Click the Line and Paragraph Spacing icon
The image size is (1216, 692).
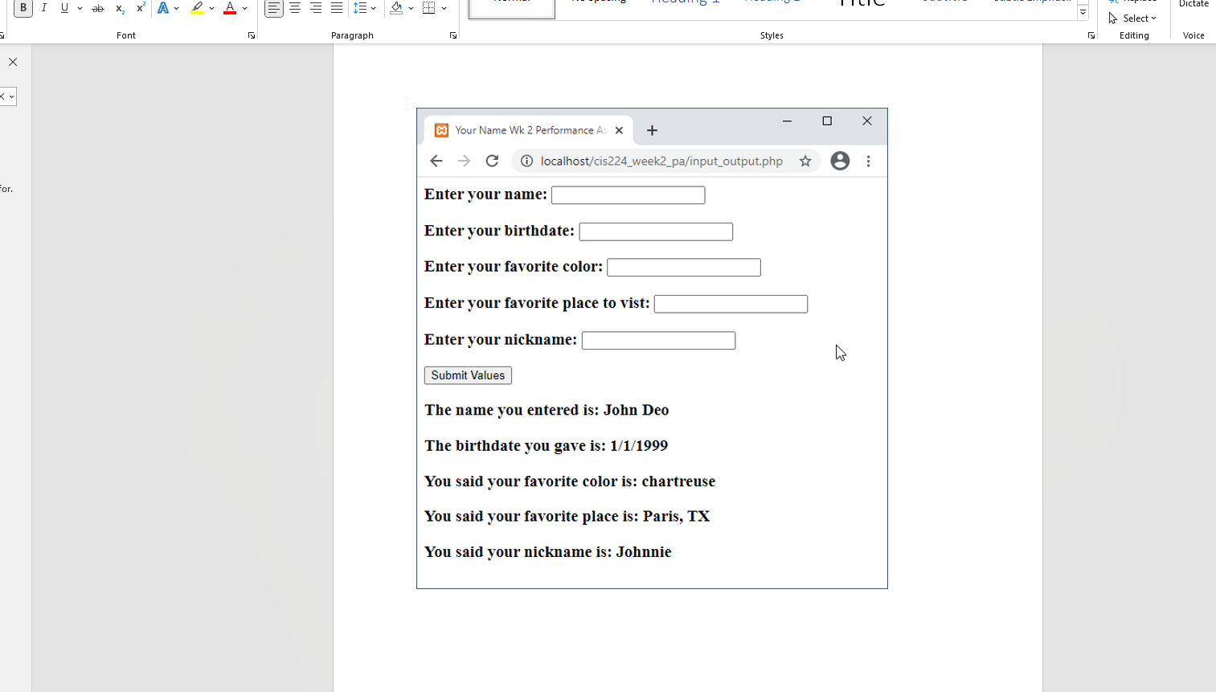(x=359, y=8)
